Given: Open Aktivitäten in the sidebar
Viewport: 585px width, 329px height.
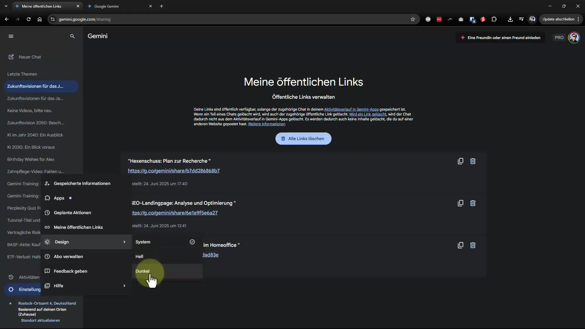Looking at the screenshot, I should 23,277.
